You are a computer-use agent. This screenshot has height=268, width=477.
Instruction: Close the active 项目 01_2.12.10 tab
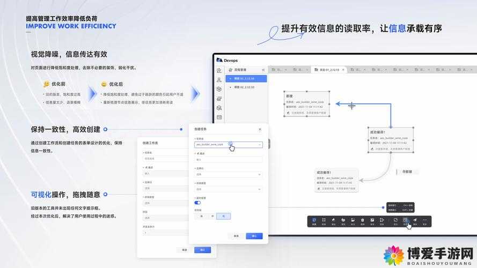click(x=343, y=70)
